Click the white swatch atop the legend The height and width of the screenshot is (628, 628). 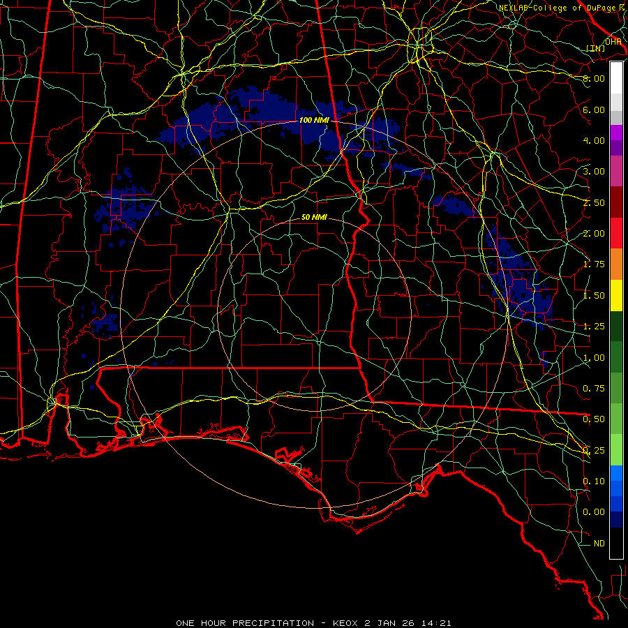point(616,77)
